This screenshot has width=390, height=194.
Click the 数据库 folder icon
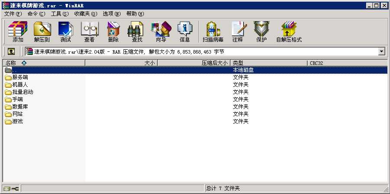(x=8, y=107)
